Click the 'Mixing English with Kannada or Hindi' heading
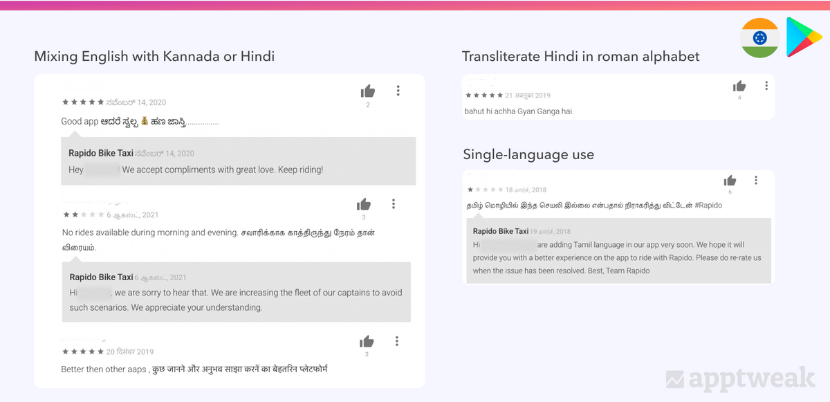This screenshot has height=402, width=830. point(154,56)
